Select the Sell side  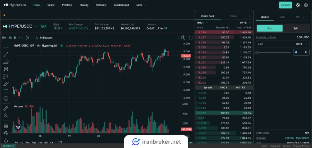[295, 28]
